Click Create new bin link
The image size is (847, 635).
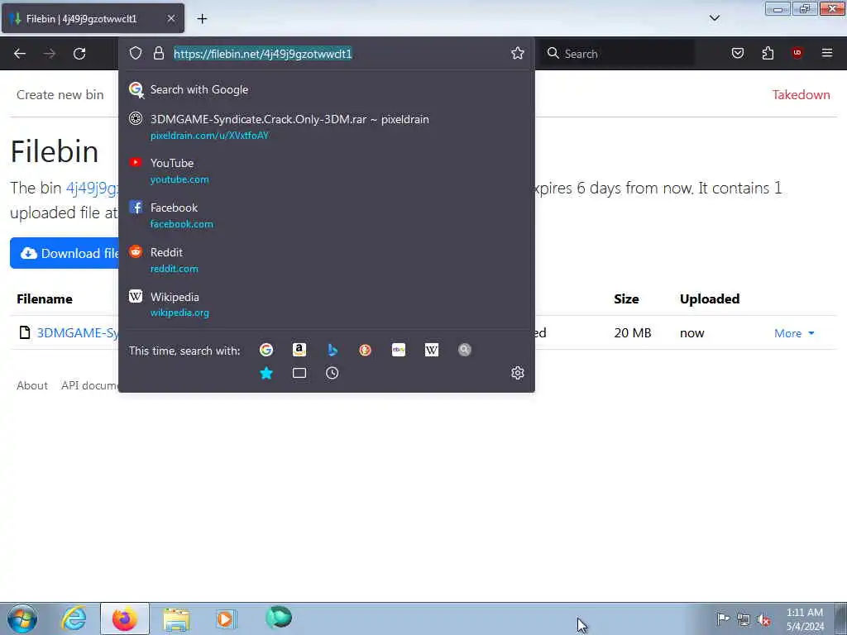60,95
